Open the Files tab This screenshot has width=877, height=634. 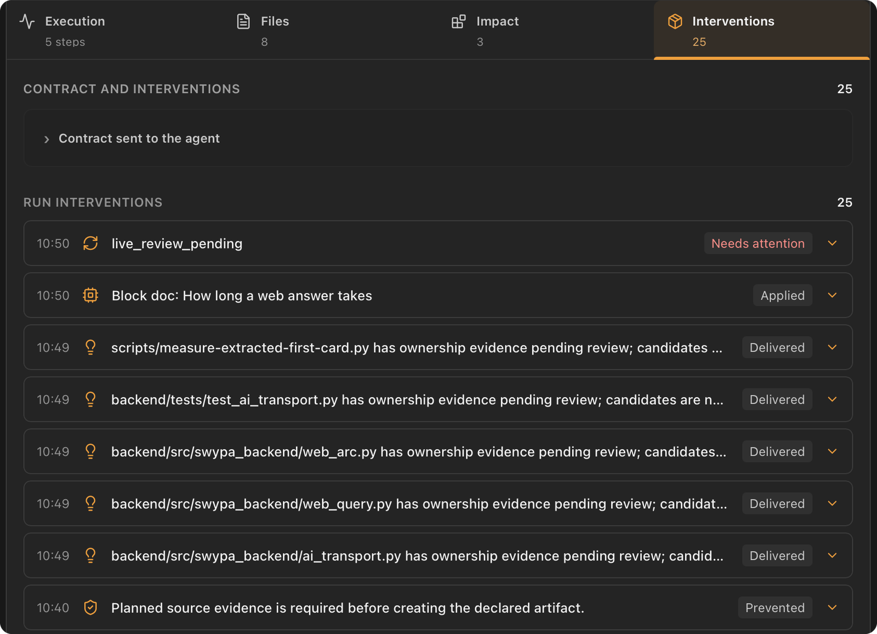(331, 30)
